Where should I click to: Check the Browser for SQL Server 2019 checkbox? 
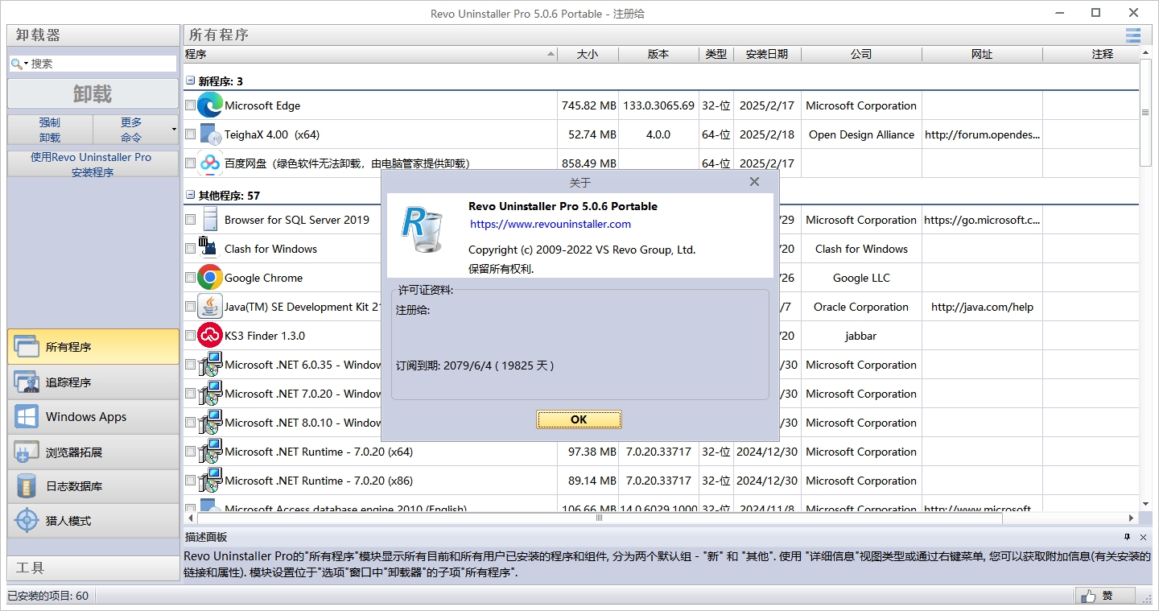pyautogui.click(x=190, y=220)
